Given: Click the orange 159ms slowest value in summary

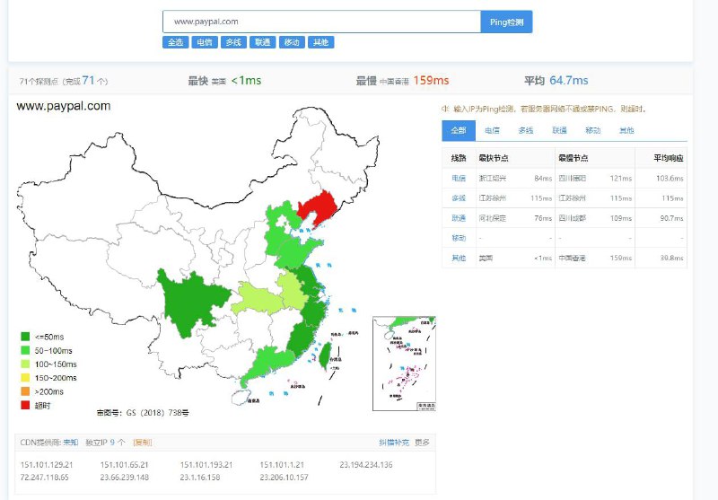Looking at the screenshot, I should 431,81.
